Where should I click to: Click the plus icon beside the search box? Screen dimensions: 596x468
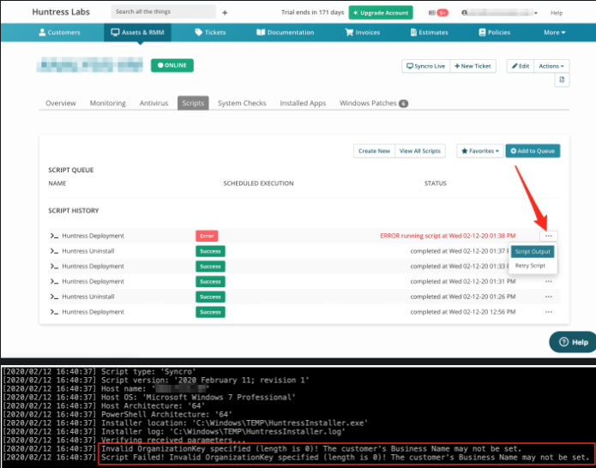225,13
